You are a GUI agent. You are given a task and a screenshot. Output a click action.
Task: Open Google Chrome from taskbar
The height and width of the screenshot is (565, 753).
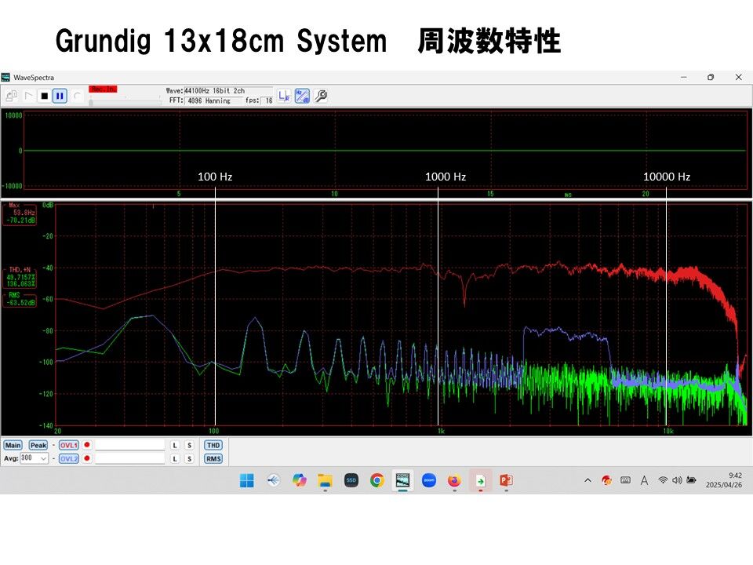click(377, 480)
